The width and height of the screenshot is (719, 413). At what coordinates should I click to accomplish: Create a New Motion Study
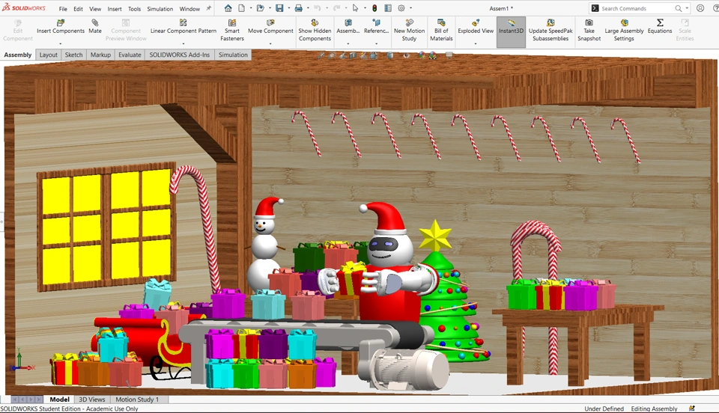(409, 31)
